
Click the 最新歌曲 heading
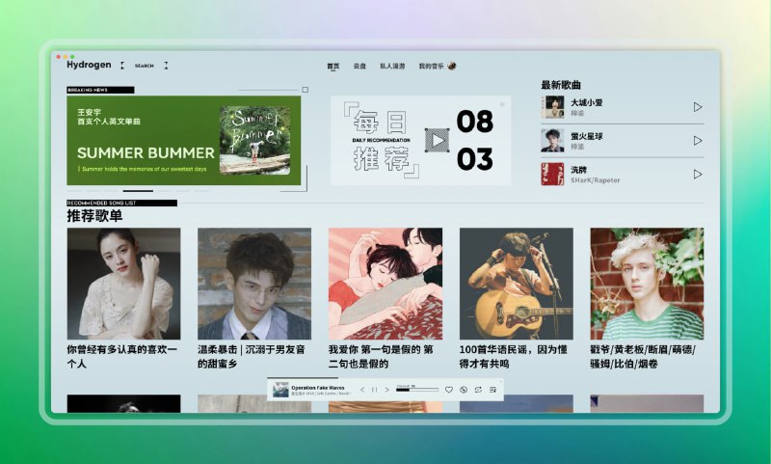click(561, 85)
